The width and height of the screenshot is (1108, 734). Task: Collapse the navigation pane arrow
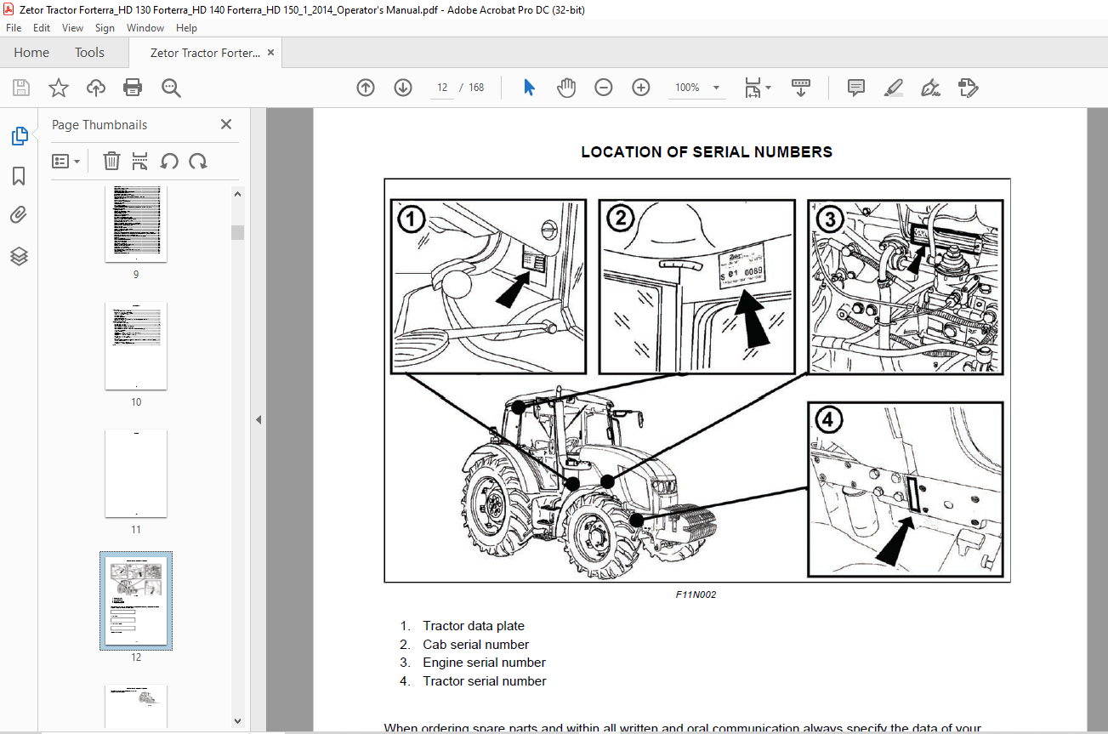coord(259,419)
